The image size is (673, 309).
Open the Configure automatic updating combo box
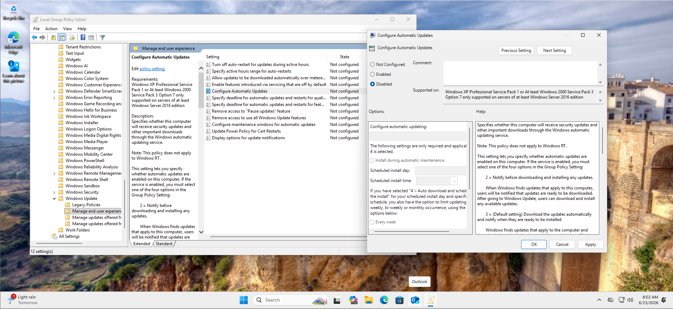point(418,136)
